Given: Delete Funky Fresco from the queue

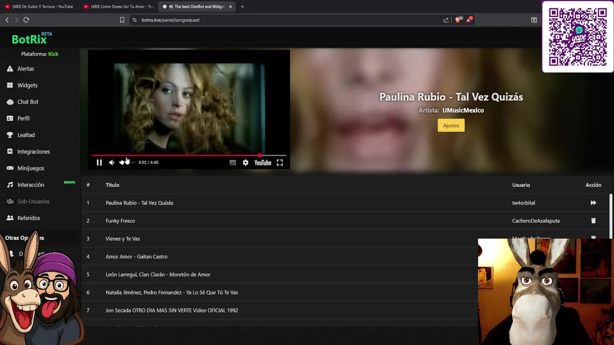Looking at the screenshot, I should point(593,220).
